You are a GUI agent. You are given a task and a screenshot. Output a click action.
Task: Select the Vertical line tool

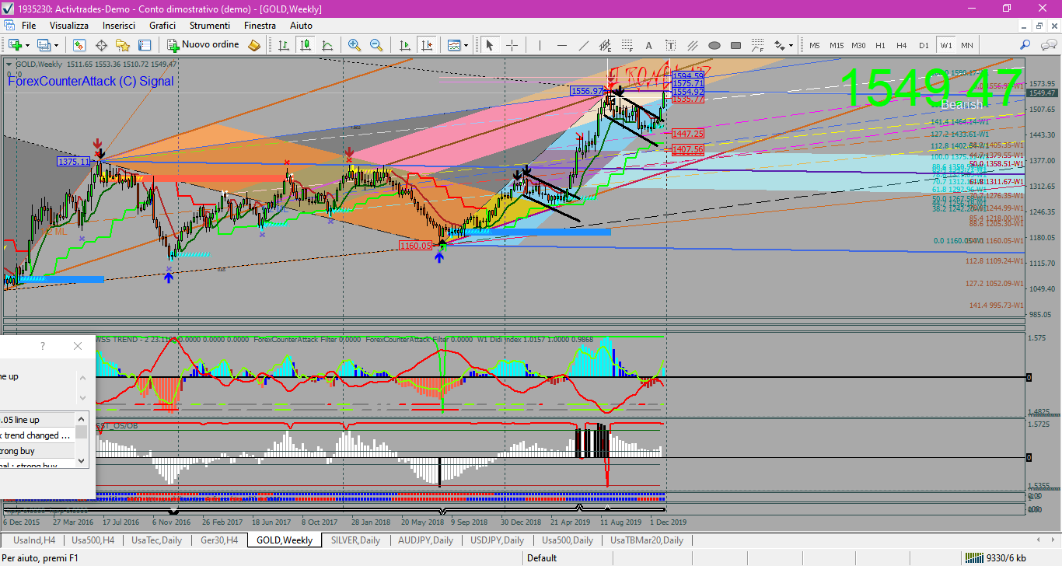click(x=540, y=45)
